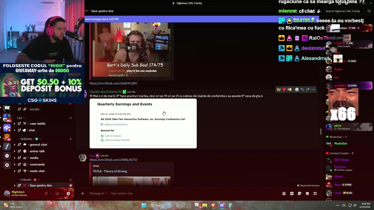Image resolution: width=374 pixels, height=210 pixels.
Task: Open blue server icon with 2 badge
Action: (x=7, y=128)
